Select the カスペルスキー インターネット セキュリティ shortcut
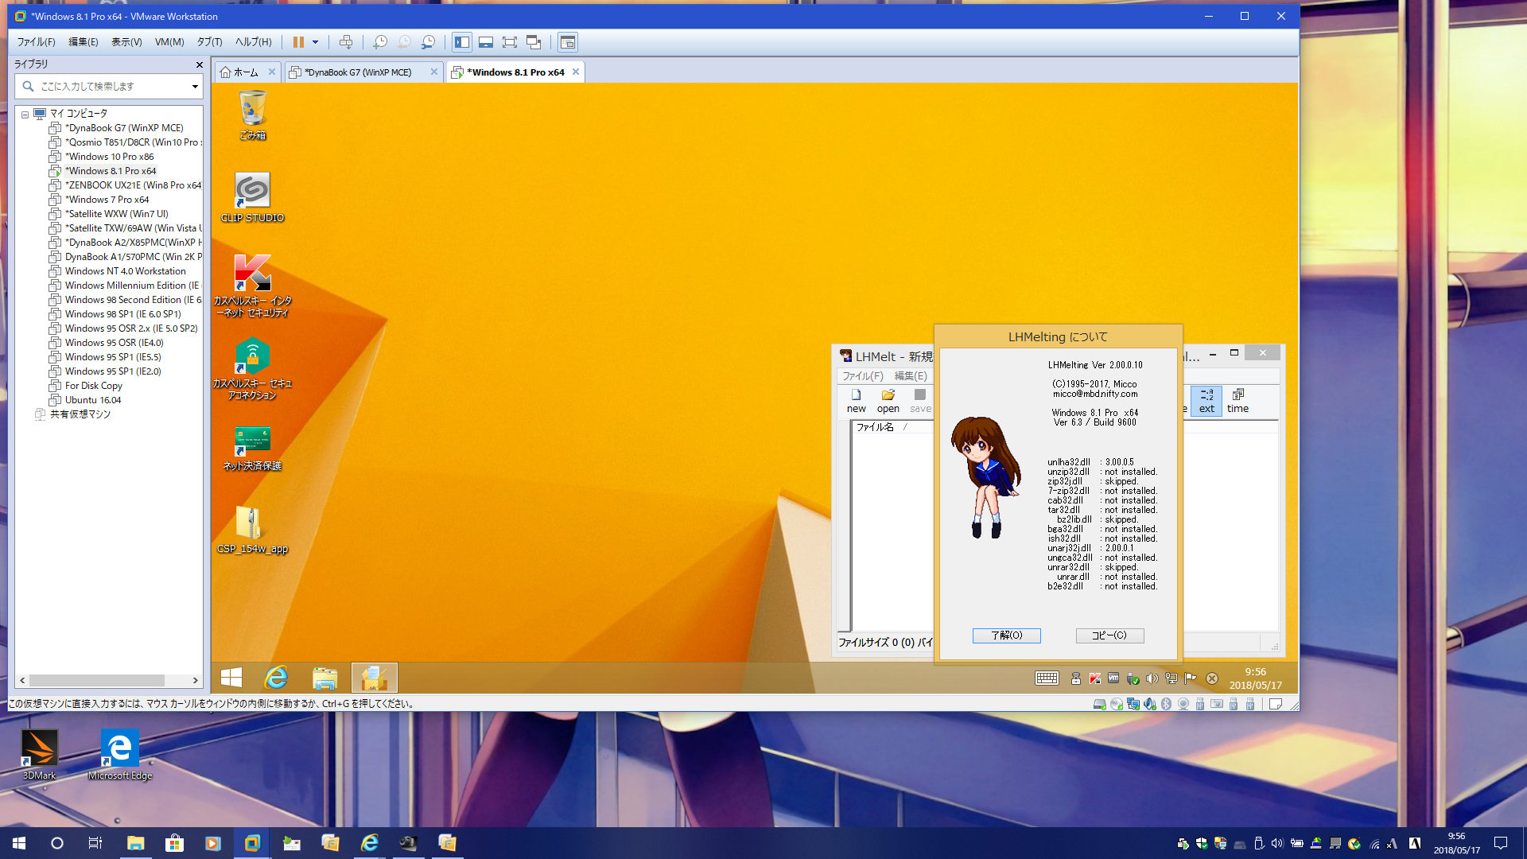Viewport: 1527px width, 859px height. [252, 286]
